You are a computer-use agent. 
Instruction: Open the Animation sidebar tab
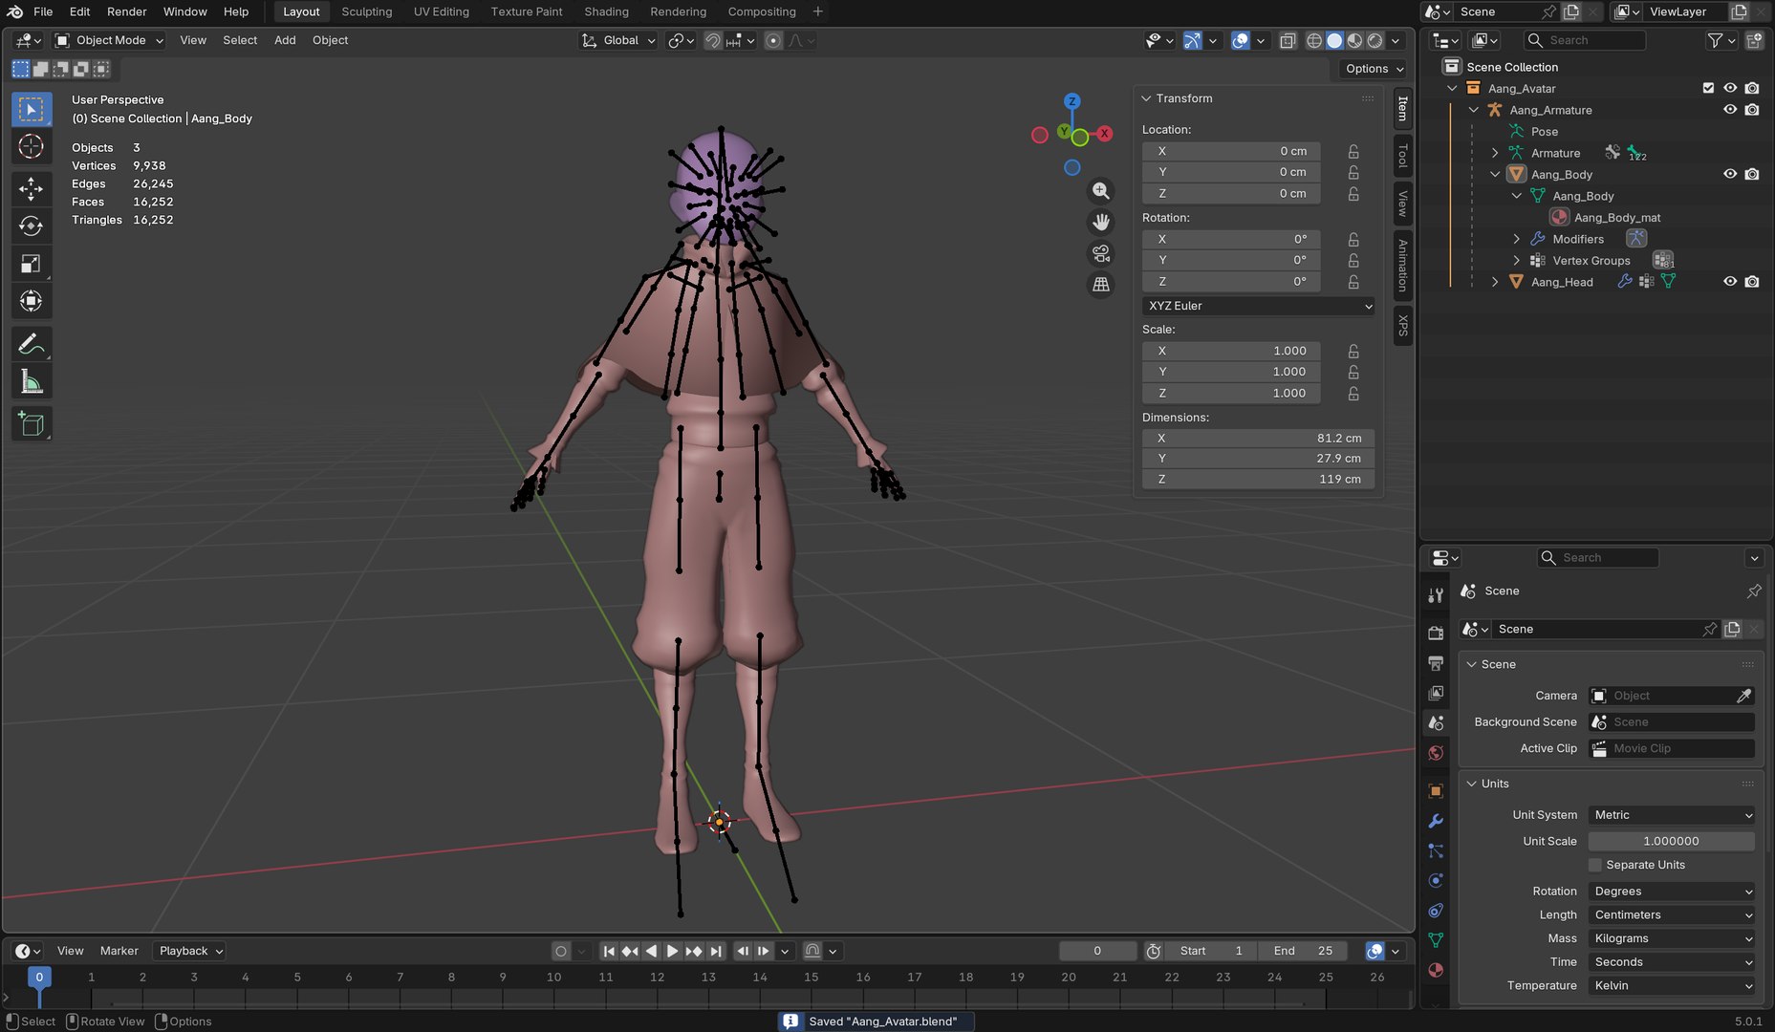point(1403,266)
